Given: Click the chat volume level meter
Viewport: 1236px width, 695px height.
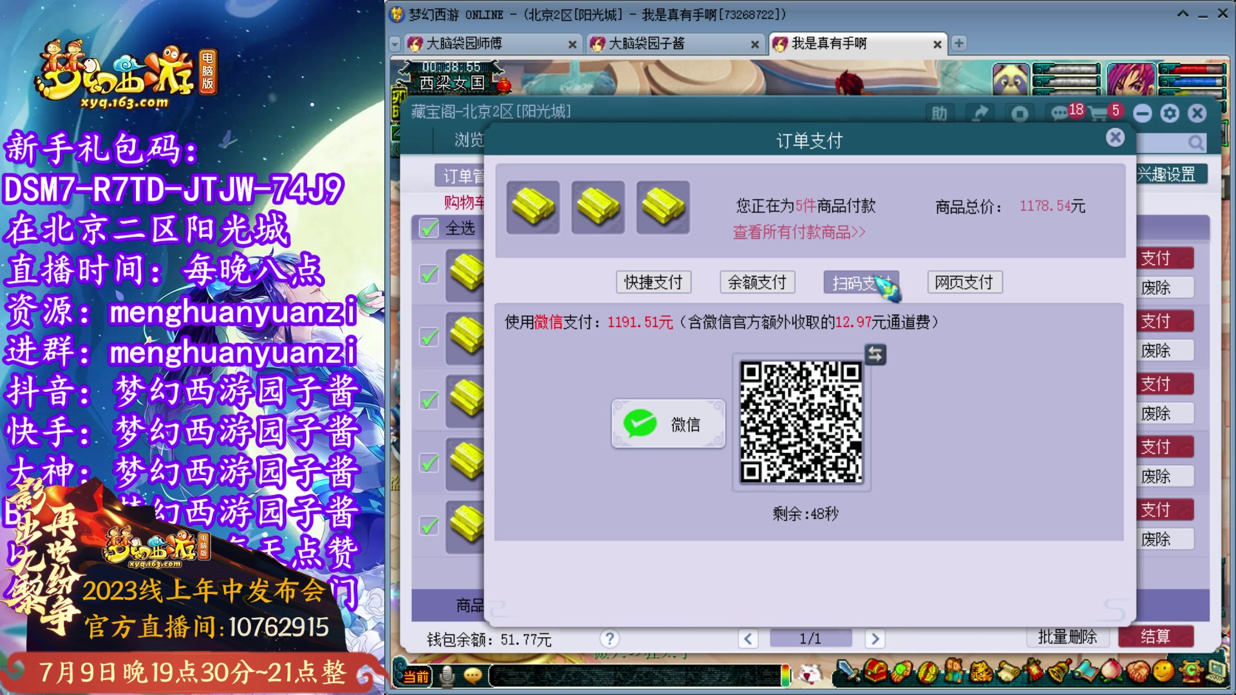Looking at the screenshot, I should [x=785, y=675].
